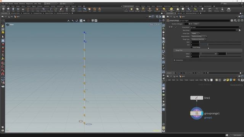The width and height of the screenshot is (244, 137).
Task: Toggle the Invert Range checkbox
Action: pos(191,47)
